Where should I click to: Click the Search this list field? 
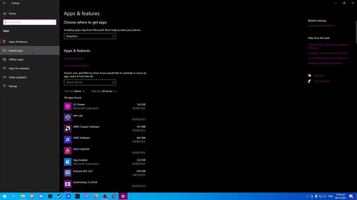[x=90, y=83]
